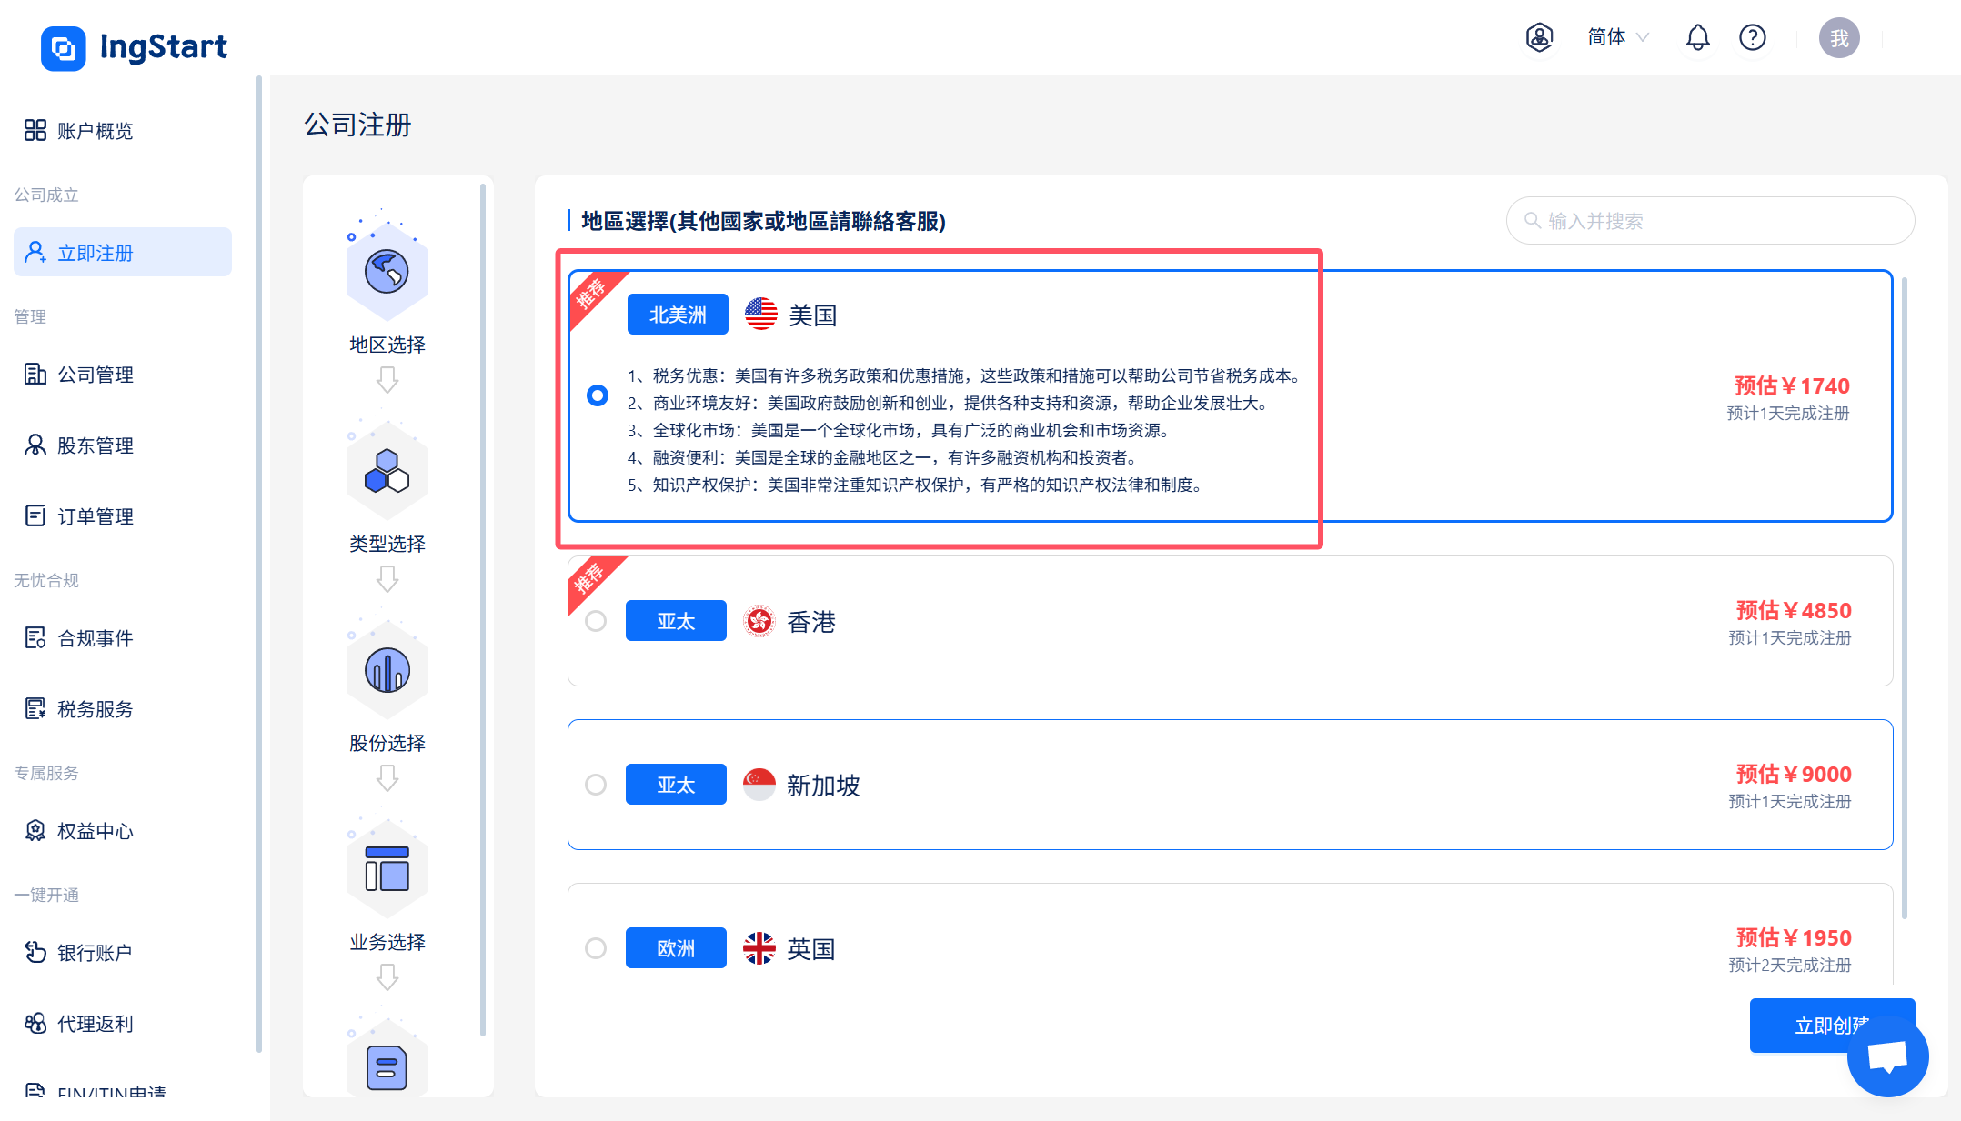Open 税务服务 in the sidebar
The height and width of the screenshot is (1121, 1961).
click(x=96, y=709)
